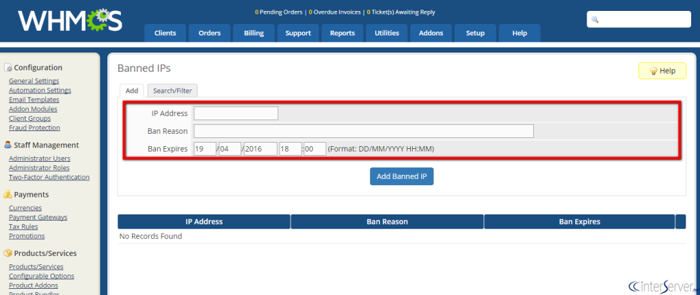Open Product Addons link
Image resolution: width=700 pixels, height=295 pixels.
coord(33,285)
